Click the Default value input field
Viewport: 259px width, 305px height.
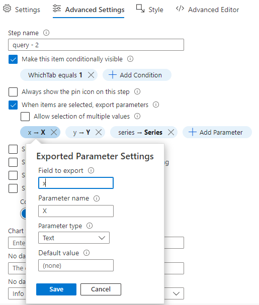[76, 265]
